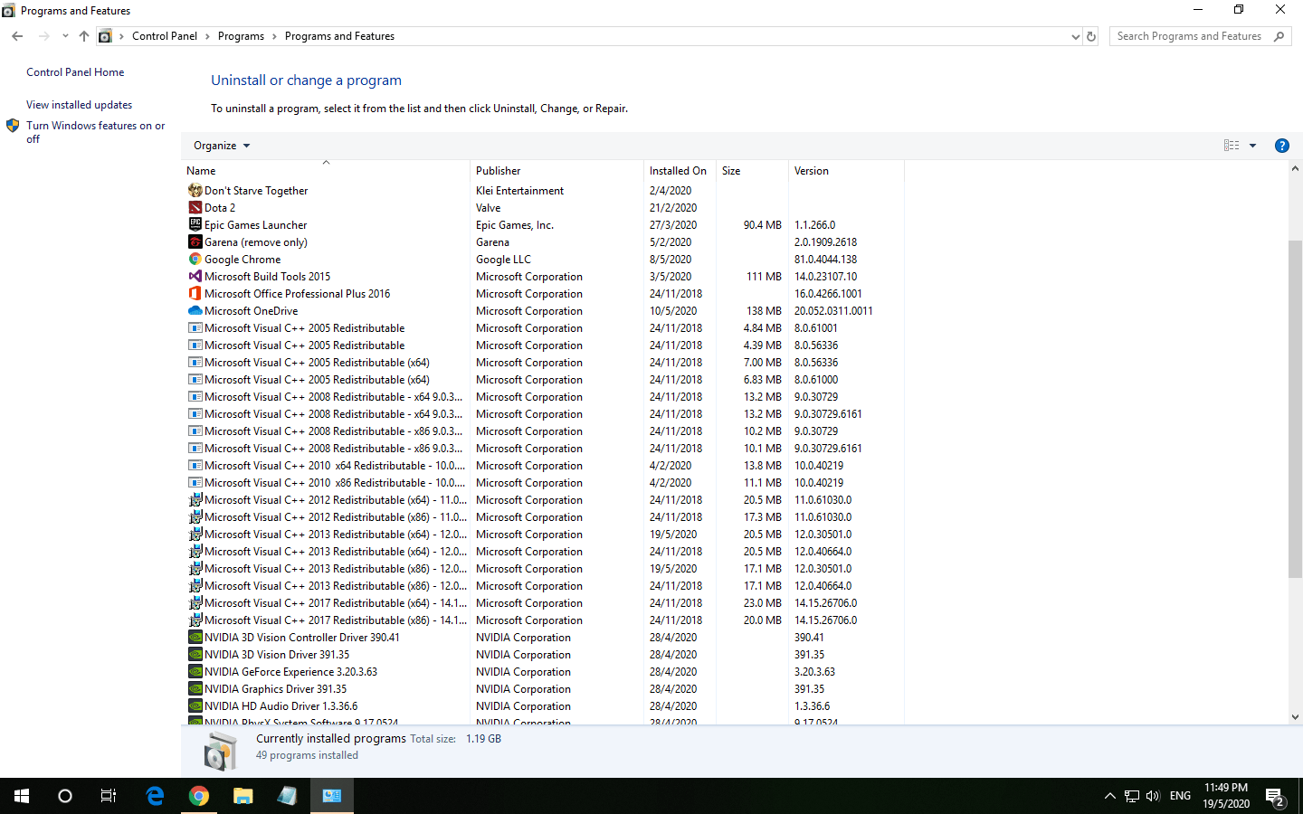Select NVIDIA 3D Vision Driver 391.35 row

pos(543,654)
